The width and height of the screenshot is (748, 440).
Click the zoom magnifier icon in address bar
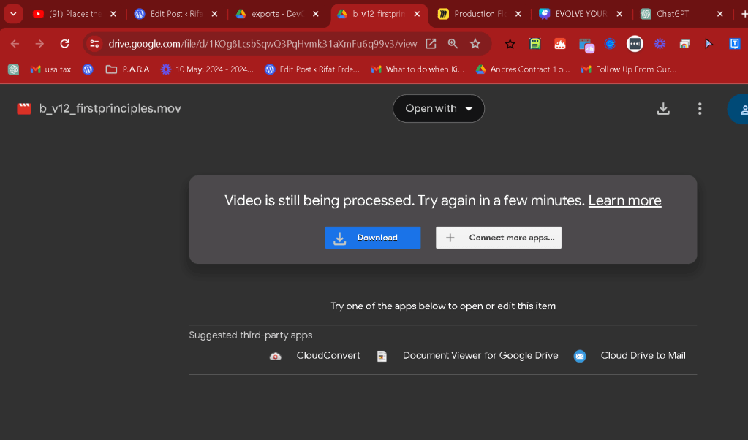[x=453, y=44]
